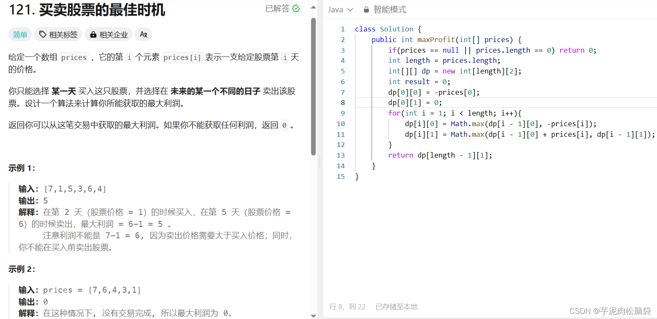
Task: Click the code line class Solution {
Action: click(388, 29)
